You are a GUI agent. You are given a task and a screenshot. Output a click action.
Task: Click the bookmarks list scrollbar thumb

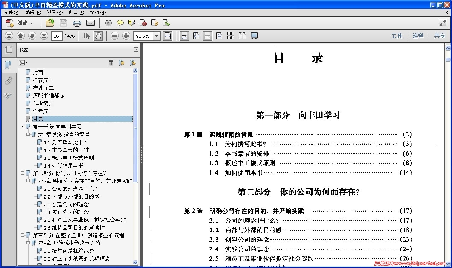click(136, 128)
